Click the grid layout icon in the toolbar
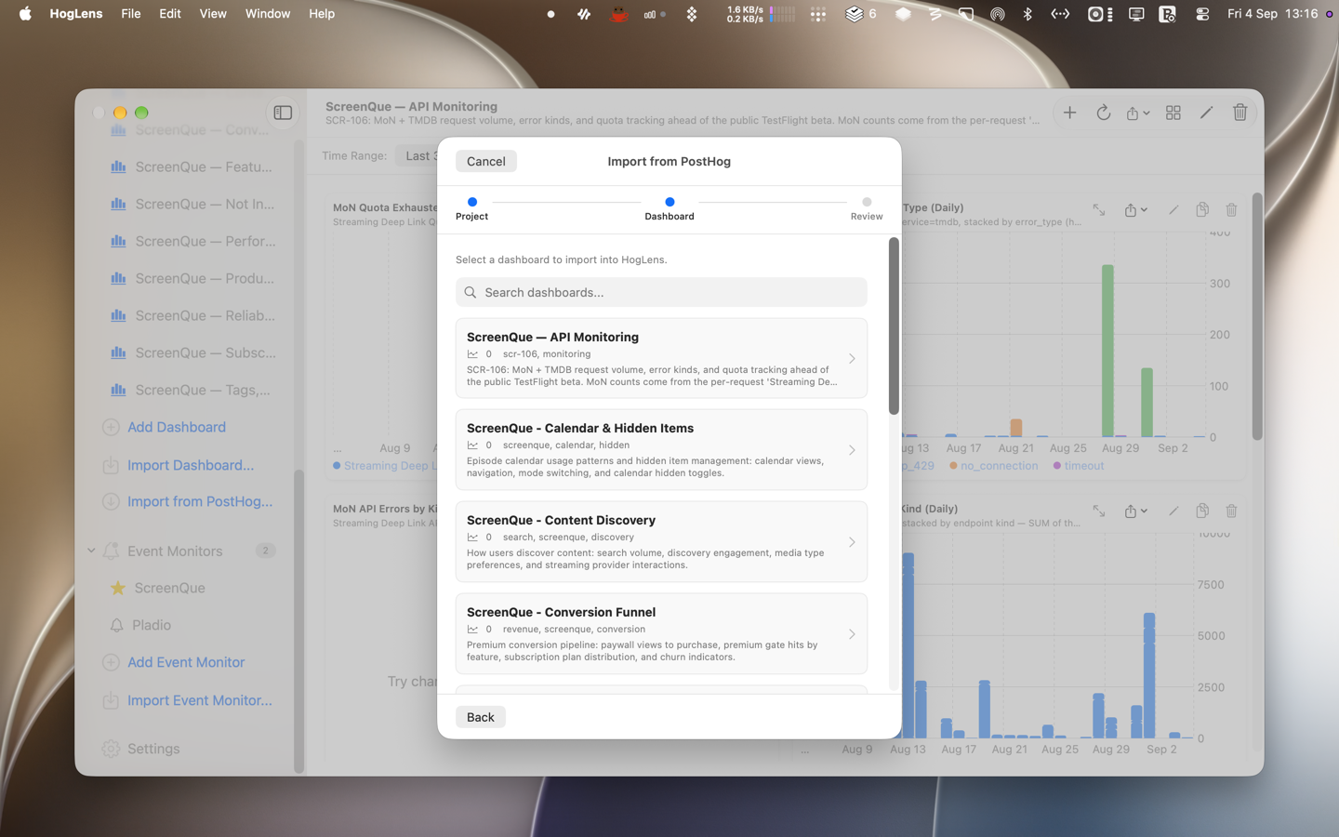1339x837 pixels. [1173, 113]
